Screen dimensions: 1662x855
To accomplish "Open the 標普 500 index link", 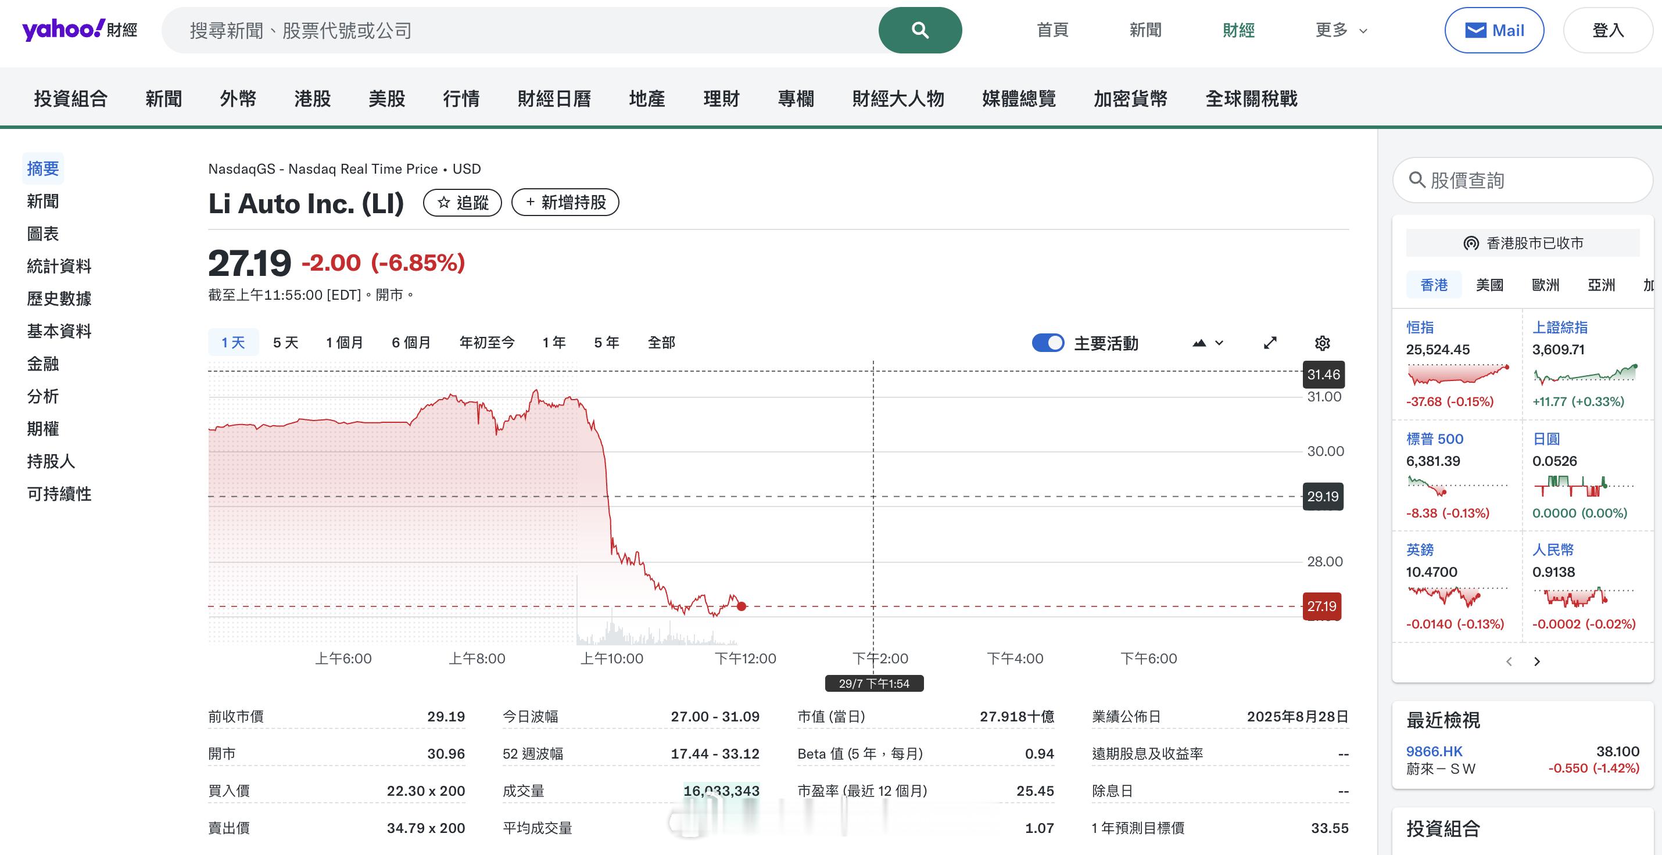I will (1435, 439).
